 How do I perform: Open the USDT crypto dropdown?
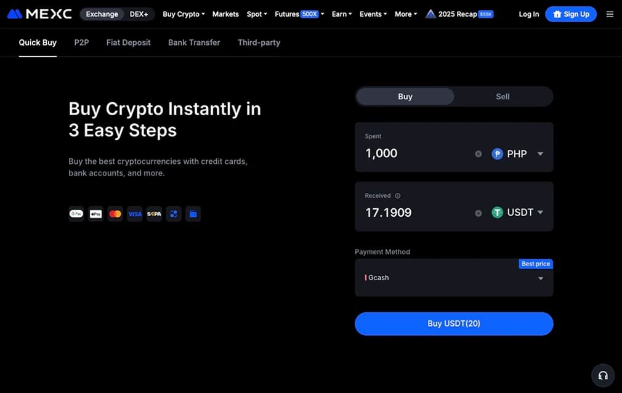[517, 213]
